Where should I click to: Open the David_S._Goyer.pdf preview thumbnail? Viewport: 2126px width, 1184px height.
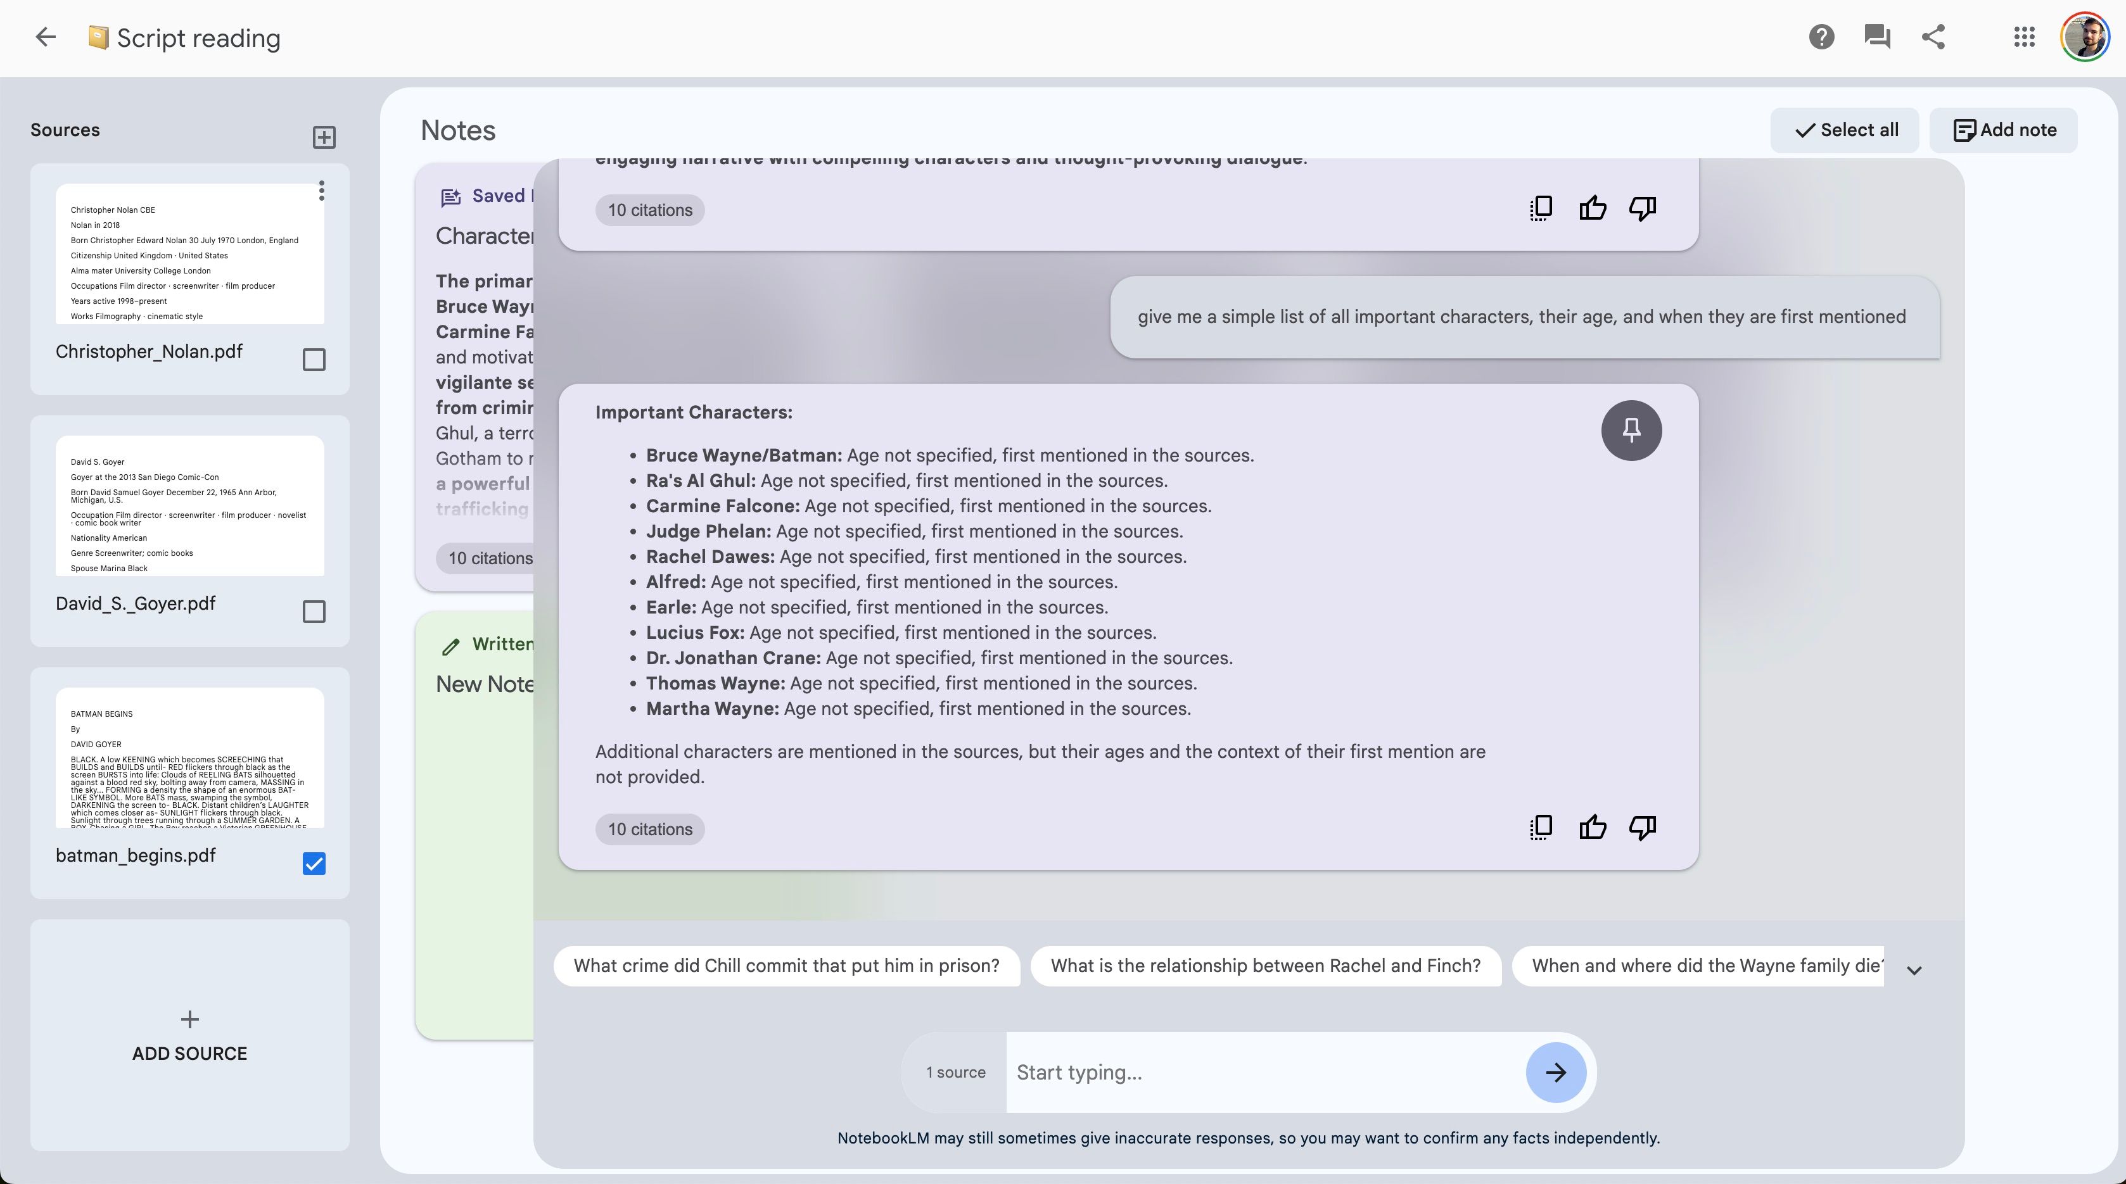coord(190,506)
